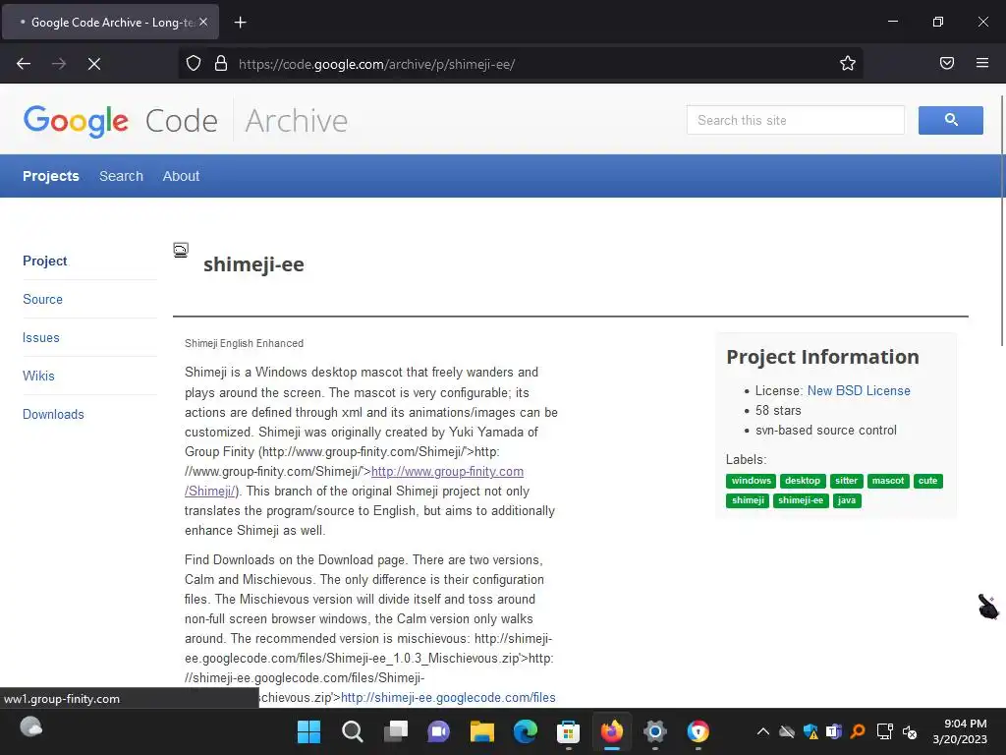Screen dimensions: 1006x755
Task: Switch to Firefox in the taskbar
Action: point(611,731)
